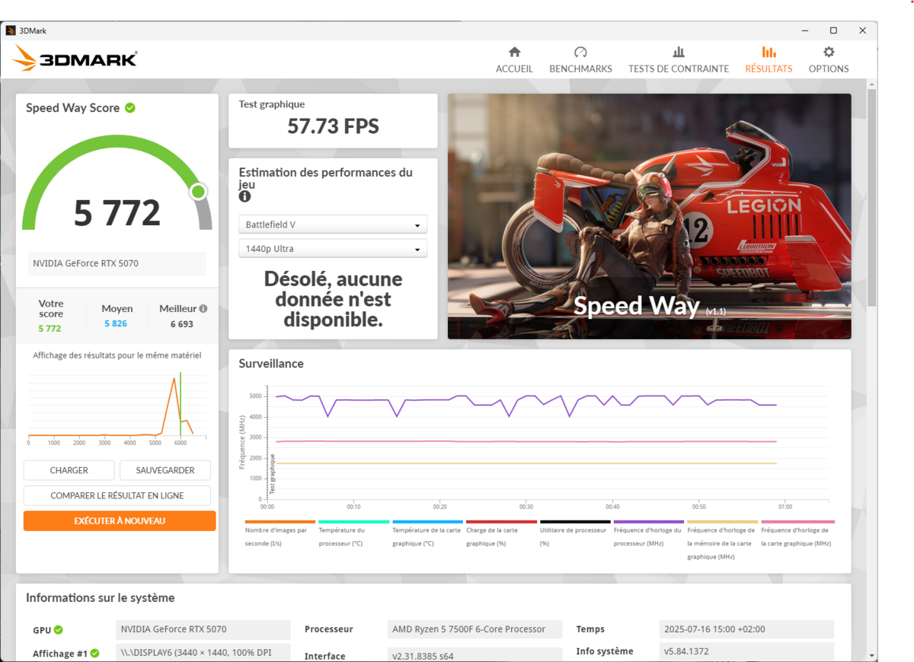Click the Test graphique label
The width and height of the screenshot is (914, 662).
(271, 104)
